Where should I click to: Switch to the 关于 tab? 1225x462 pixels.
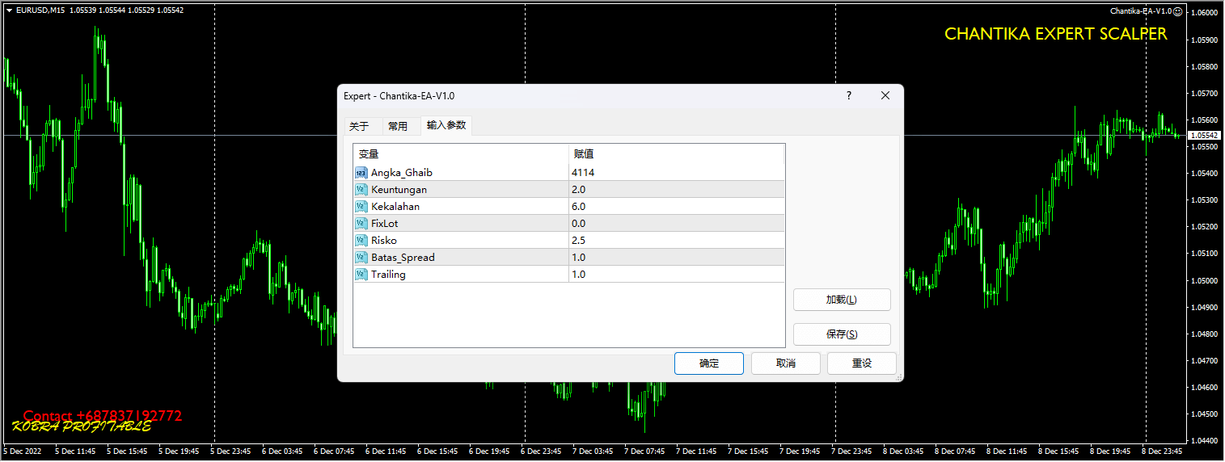[x=359, y=126]
